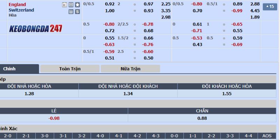Open live TV icon for England match
This screenshot has width=280, height=140.
pos(64,5)
